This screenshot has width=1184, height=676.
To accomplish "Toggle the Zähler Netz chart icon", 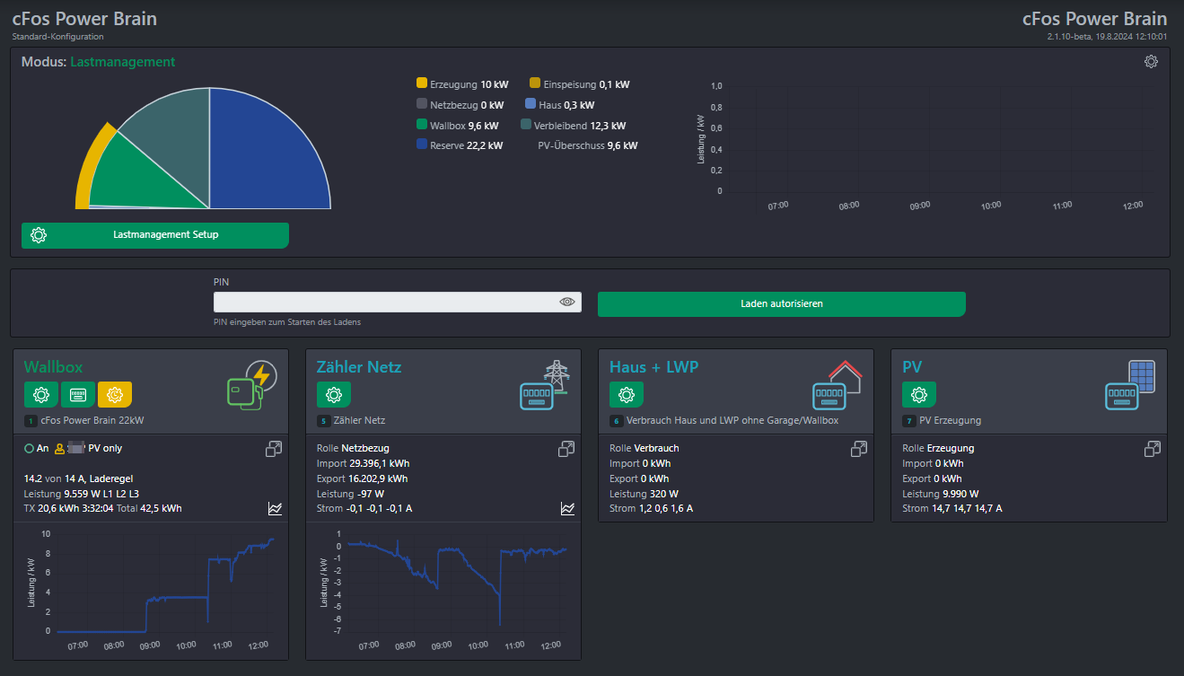I will tap(567, 509).
